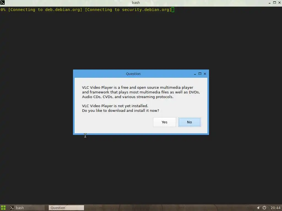
Task: Maximize the bash terminal window
Action: (x=275, y=2)
